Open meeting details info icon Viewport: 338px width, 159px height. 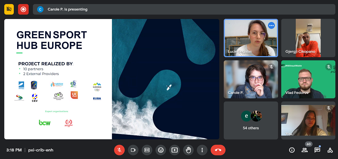click(292, 150)
